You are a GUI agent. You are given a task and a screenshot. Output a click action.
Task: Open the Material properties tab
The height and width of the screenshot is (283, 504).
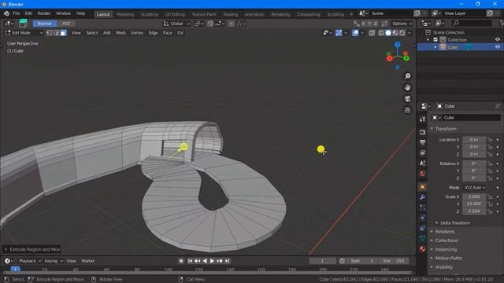tap(422, 248)
